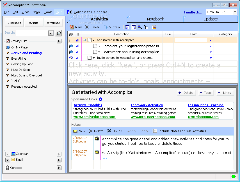Click the New activity toolbar icon
This screenshot has height=182, width=240.
(x=72, y=27)
